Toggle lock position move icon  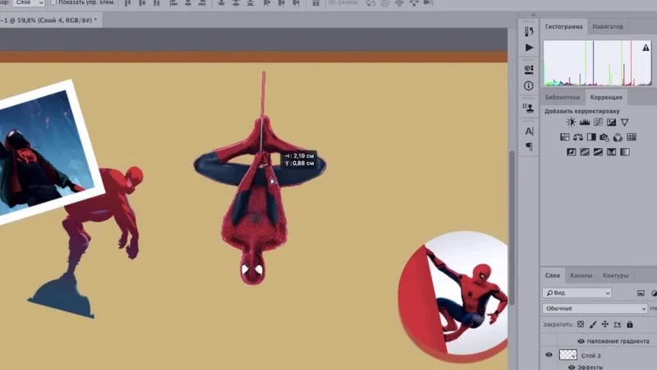pyautogui.click(x=605, y=324)
